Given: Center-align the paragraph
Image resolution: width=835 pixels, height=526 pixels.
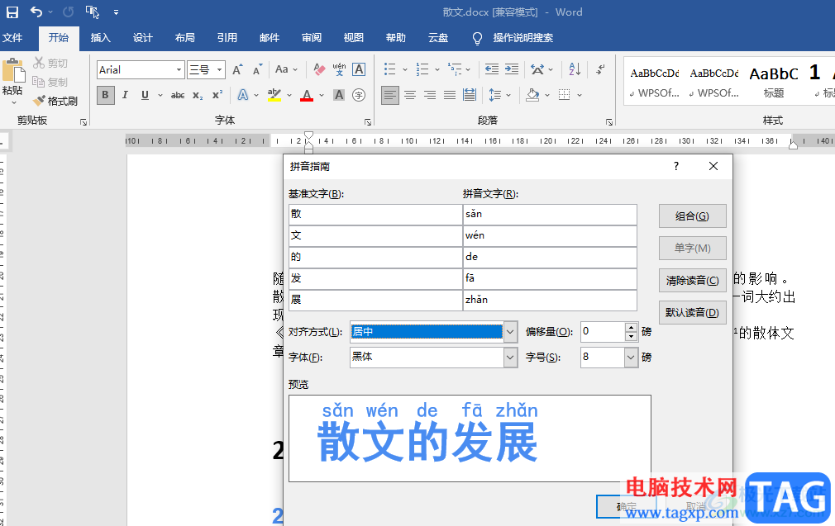Looking at the screenshot, I should 410,95.
